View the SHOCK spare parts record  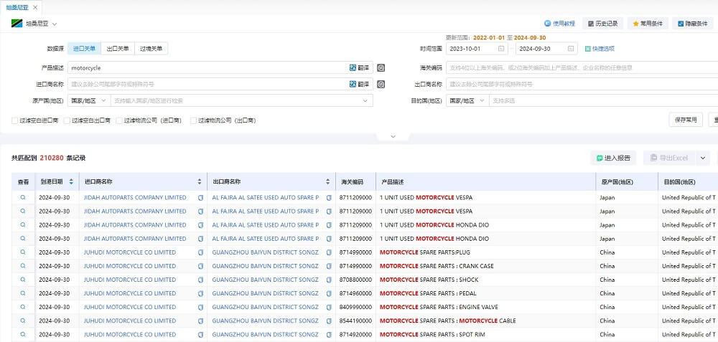[x=23, y=280]
